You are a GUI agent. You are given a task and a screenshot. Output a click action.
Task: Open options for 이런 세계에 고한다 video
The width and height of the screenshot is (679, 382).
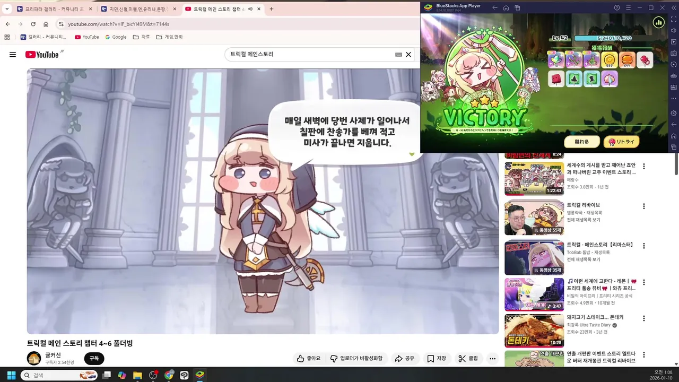644,282
